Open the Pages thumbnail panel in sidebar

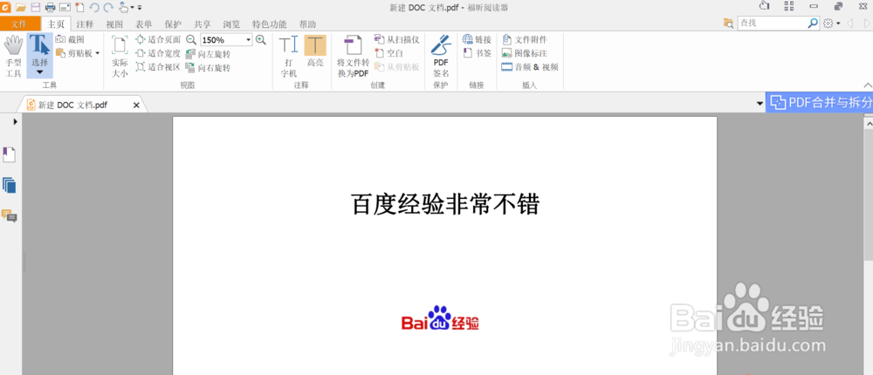click(x=9, y=185)
